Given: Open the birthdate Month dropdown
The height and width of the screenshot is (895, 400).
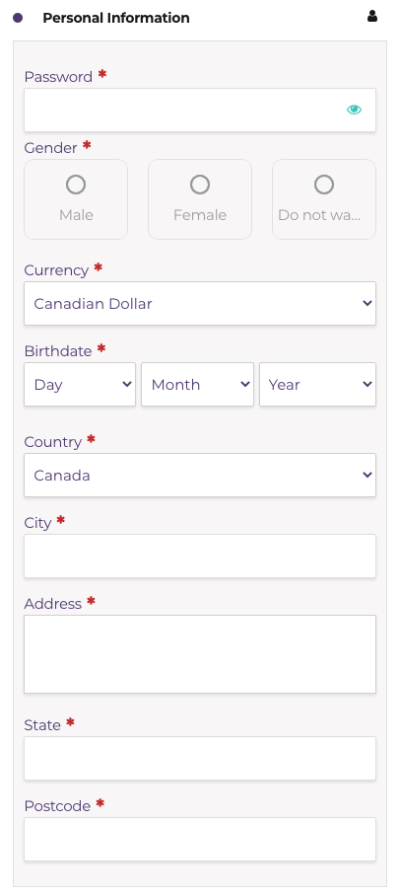Looking at the screenshot, I should pos(198,385).
